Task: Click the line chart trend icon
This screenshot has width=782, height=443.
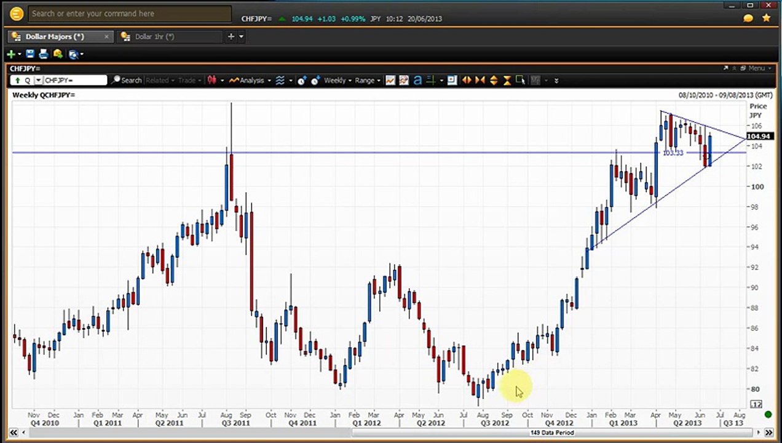Action: pyautogui.click(x=390, y=80)
